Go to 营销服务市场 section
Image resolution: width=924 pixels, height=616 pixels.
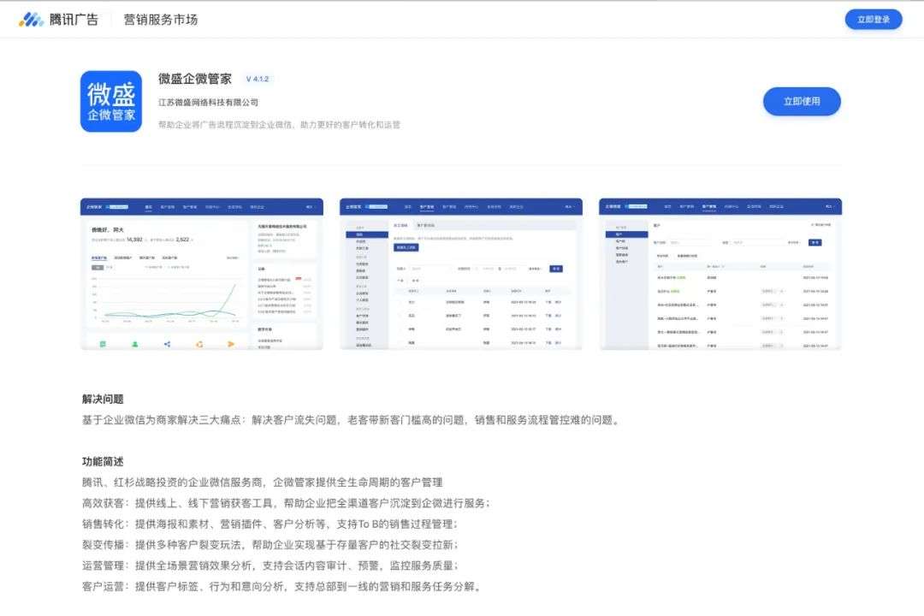(160, 20)
